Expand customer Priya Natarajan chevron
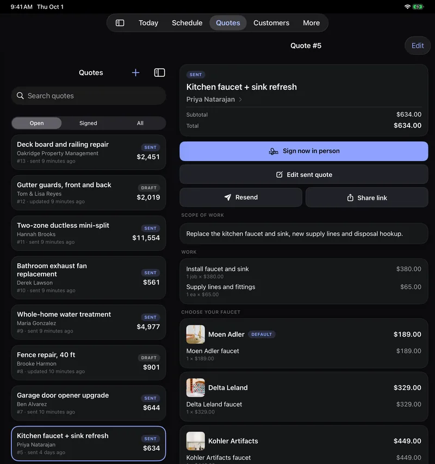Image resolution: width=435 pixels, height=464 pixels. [240, 100]
